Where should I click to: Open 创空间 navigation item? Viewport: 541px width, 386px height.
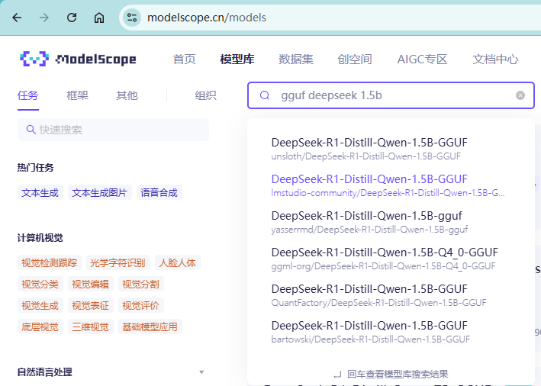[355, 59]
